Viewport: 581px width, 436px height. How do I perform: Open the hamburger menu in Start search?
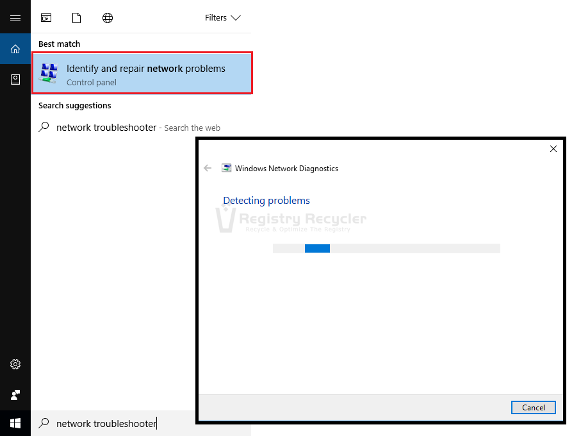[x=15, y=18]
